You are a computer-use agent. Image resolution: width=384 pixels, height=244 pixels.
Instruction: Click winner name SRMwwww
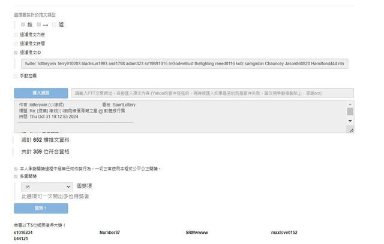coord(196,231)
